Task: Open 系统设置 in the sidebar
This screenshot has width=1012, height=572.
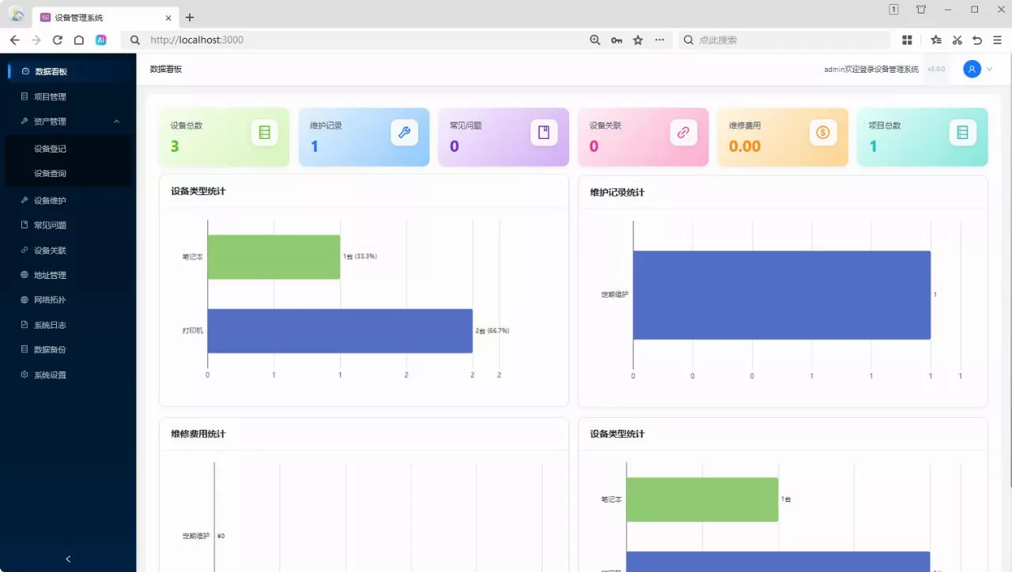Action: (68, 374)
